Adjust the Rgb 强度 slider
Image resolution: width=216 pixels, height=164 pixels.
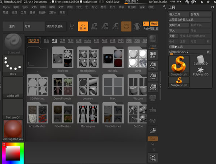(151, 29)
